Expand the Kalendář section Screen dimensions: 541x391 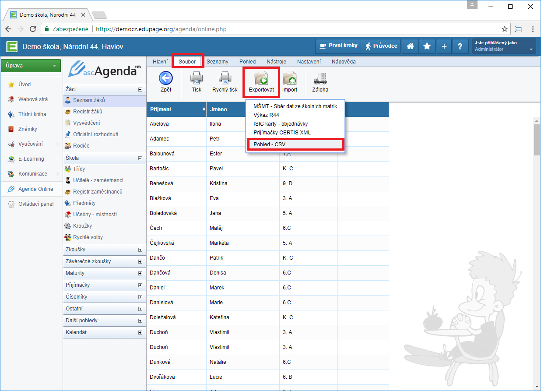coord(140,332)
